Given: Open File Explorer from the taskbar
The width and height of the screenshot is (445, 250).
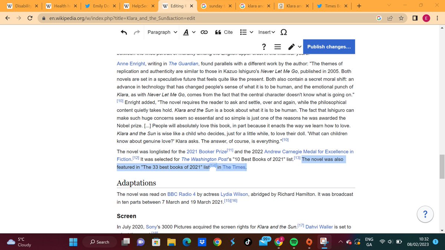Looking at the screenshot, I should [172, 242].
